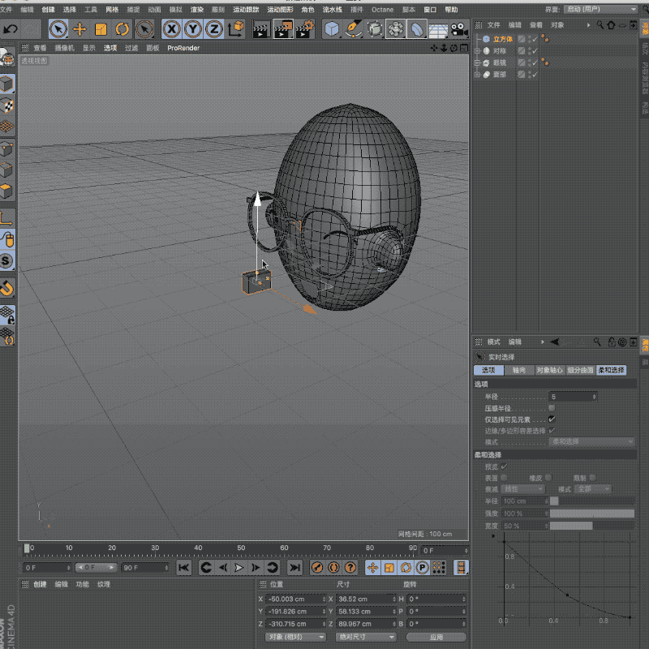Image resolution: width=649 pixels, height=649 pixels.
Task: Expand the 立方体 object in object tree
Action: coord(477,39)
